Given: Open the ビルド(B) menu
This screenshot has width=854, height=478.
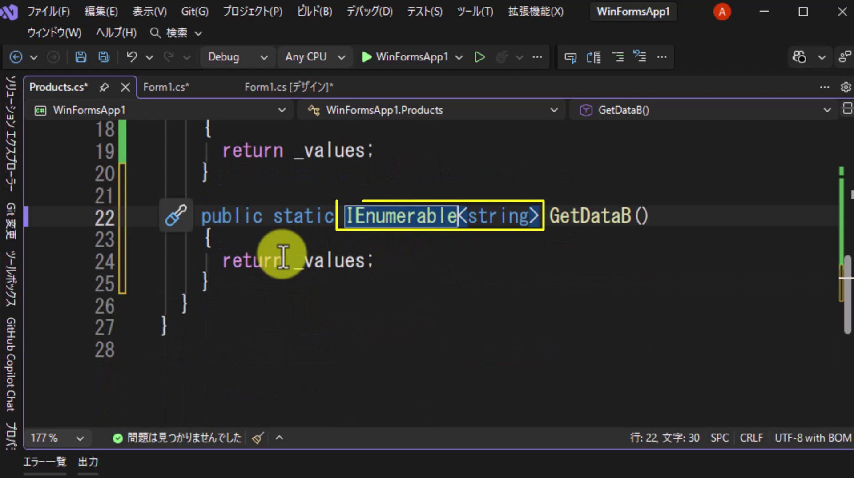Looking at the screenshot, I should pyautogui.click(x=314, y=12).
